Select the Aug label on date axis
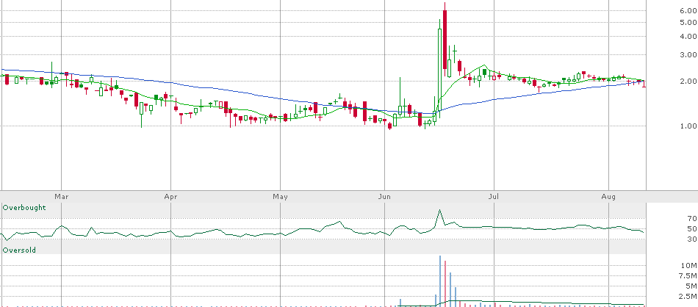This screenshot has width=698, height=307. [x=608, y=197]
